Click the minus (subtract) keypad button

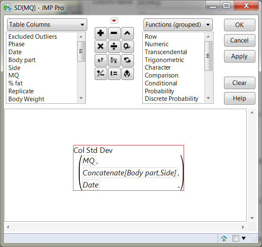coord(114,33)
